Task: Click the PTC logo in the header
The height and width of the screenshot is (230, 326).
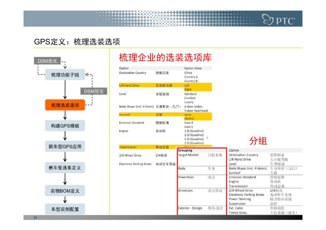Action: pyautogui.click(x=278, y=20)
